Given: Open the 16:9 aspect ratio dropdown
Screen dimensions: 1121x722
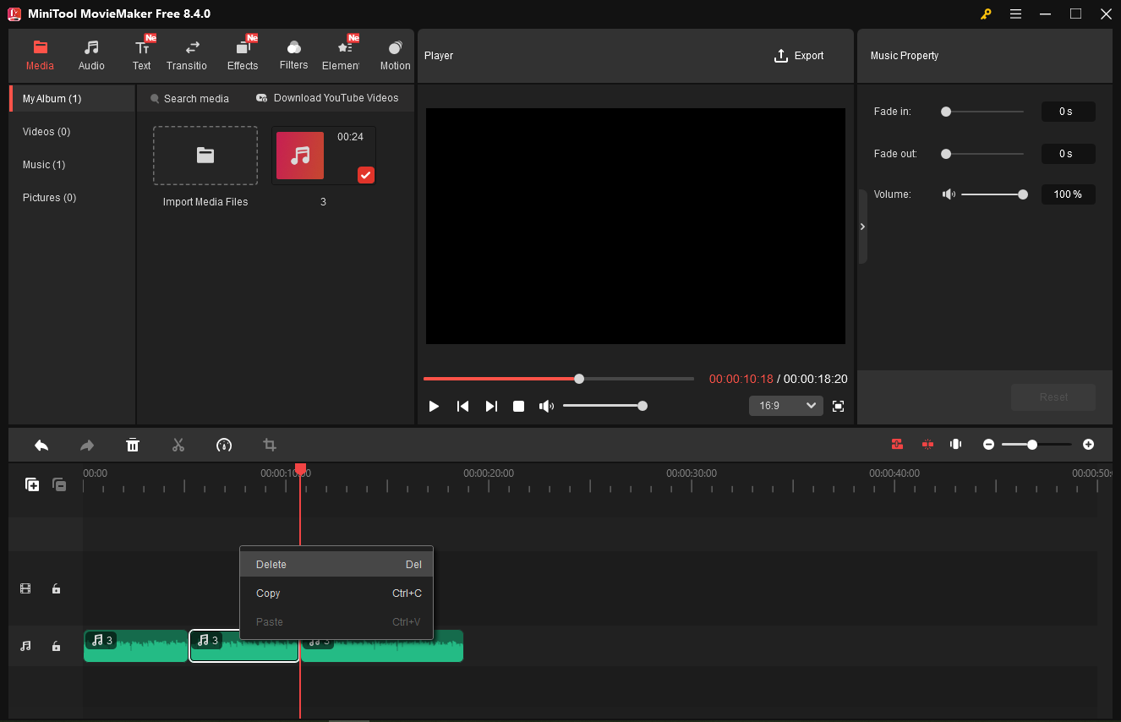Looking at the screenshot, I should [785, 406].
